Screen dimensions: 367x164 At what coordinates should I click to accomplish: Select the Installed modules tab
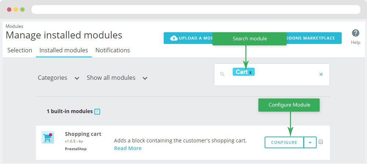coord(64,50)
